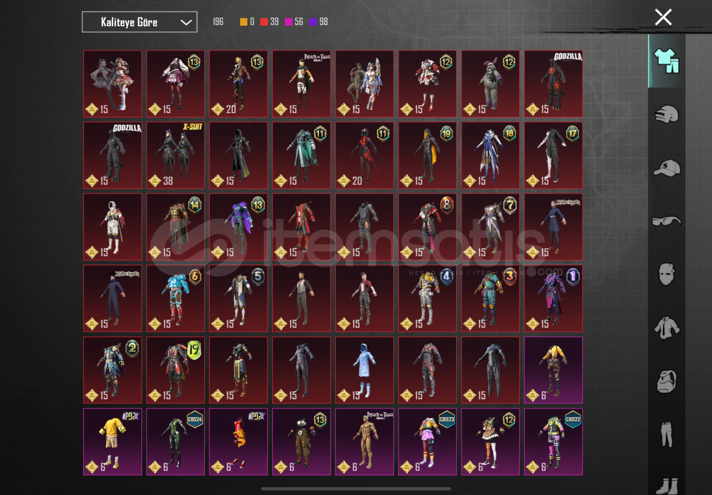The image size is (712, 495).
Task: Select the samurai outfit with badge 14
Action: [175, 227]
